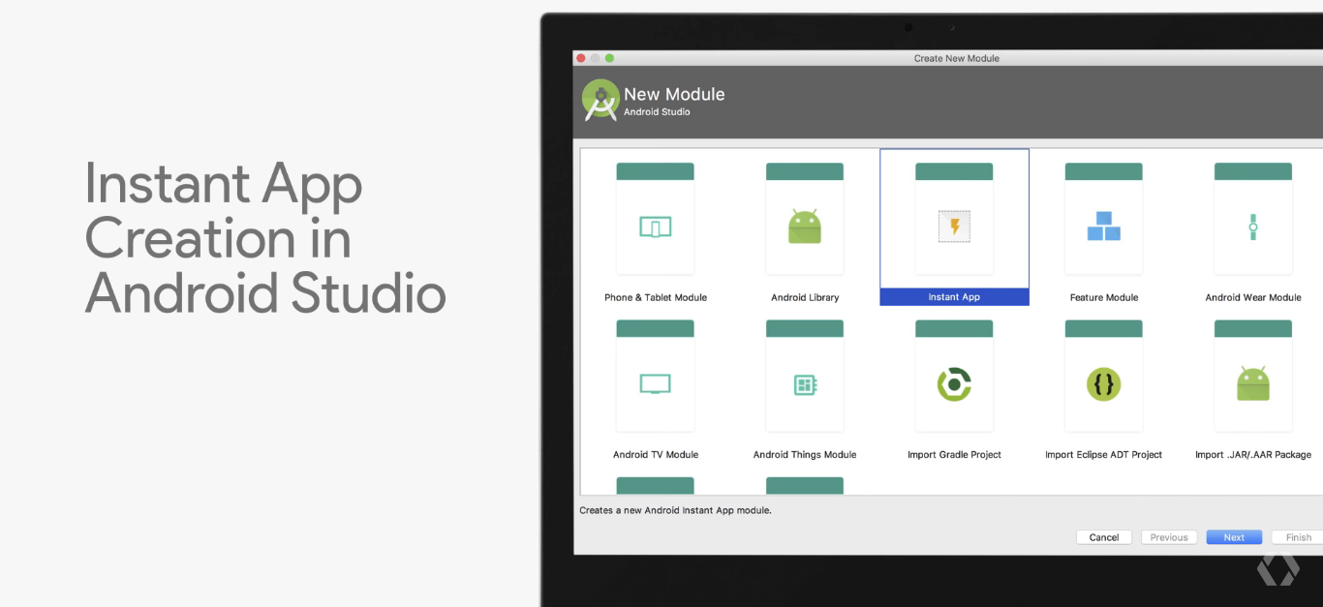The width and height of the screenshot is (1323, 607).
Task: Choose the Android Library module icon
Action: 804,227
